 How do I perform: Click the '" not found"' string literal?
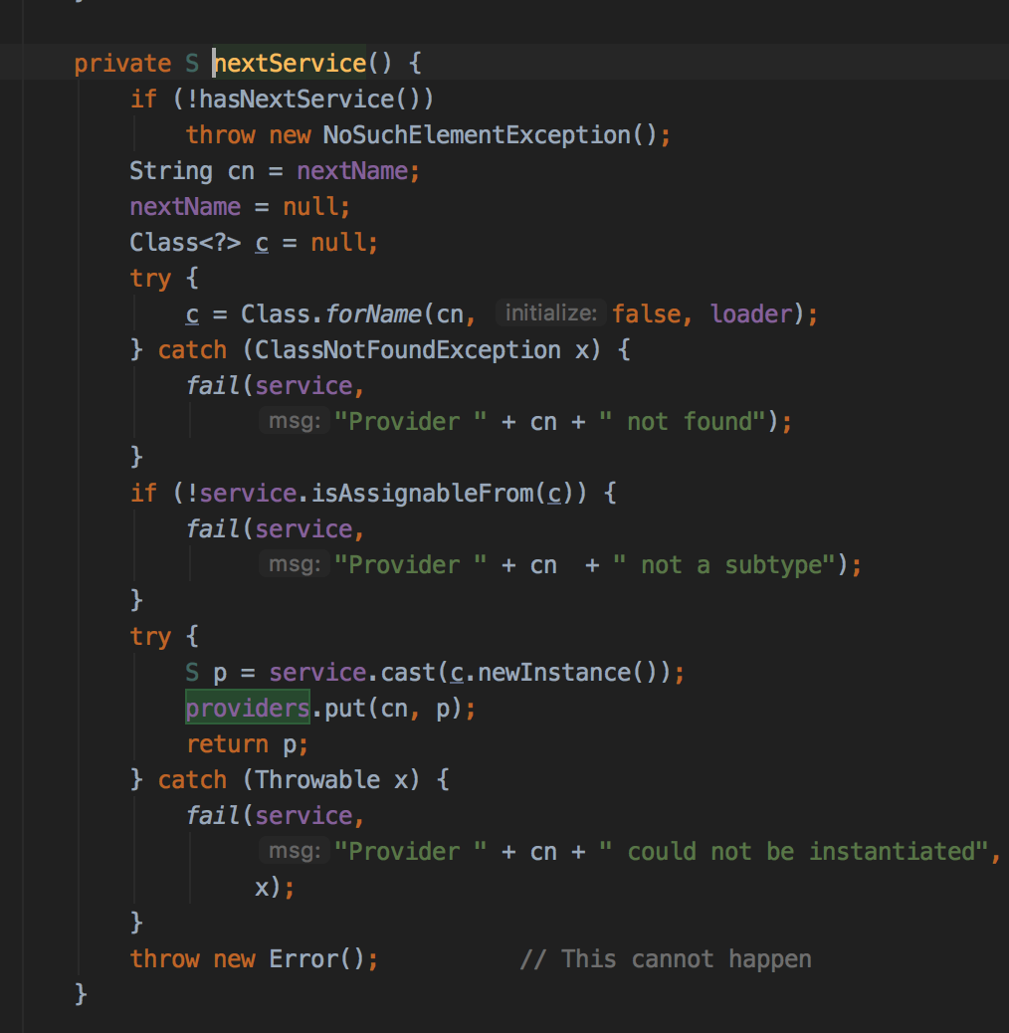pyautogui.click(x=683, y=422)
